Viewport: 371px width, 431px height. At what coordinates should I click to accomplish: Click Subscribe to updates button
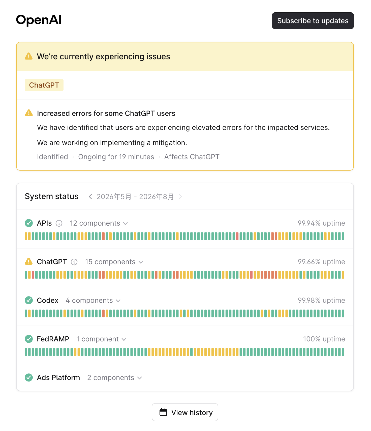pyautogui.click(x=313, y=21)
